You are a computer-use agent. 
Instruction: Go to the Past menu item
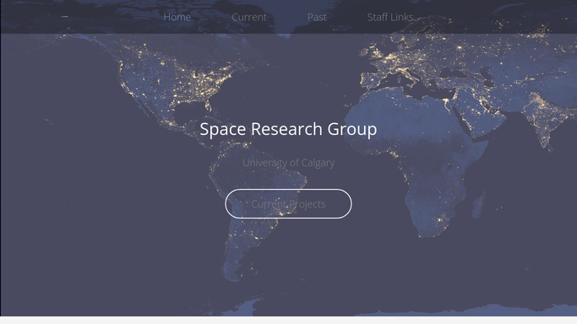click(x=317, y=17)
